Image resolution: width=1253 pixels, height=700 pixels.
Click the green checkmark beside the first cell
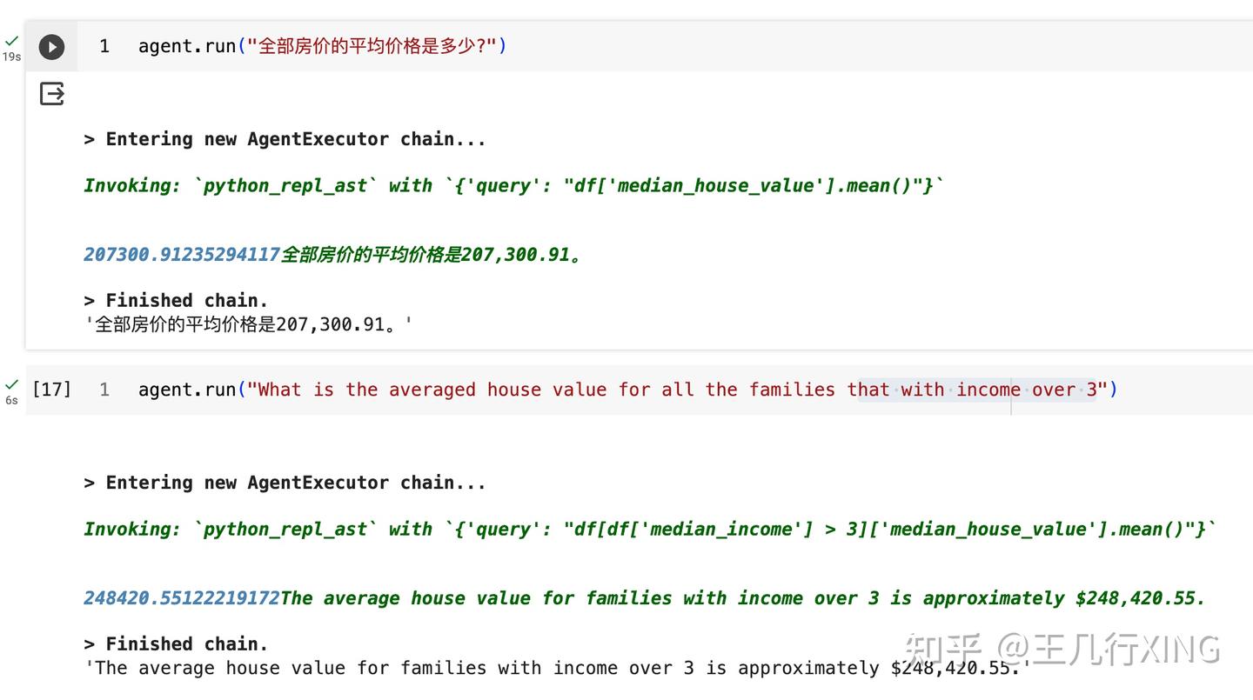coord(11,40)
